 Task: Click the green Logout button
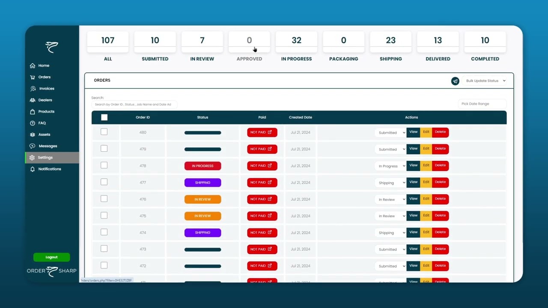tap(51, 257)
